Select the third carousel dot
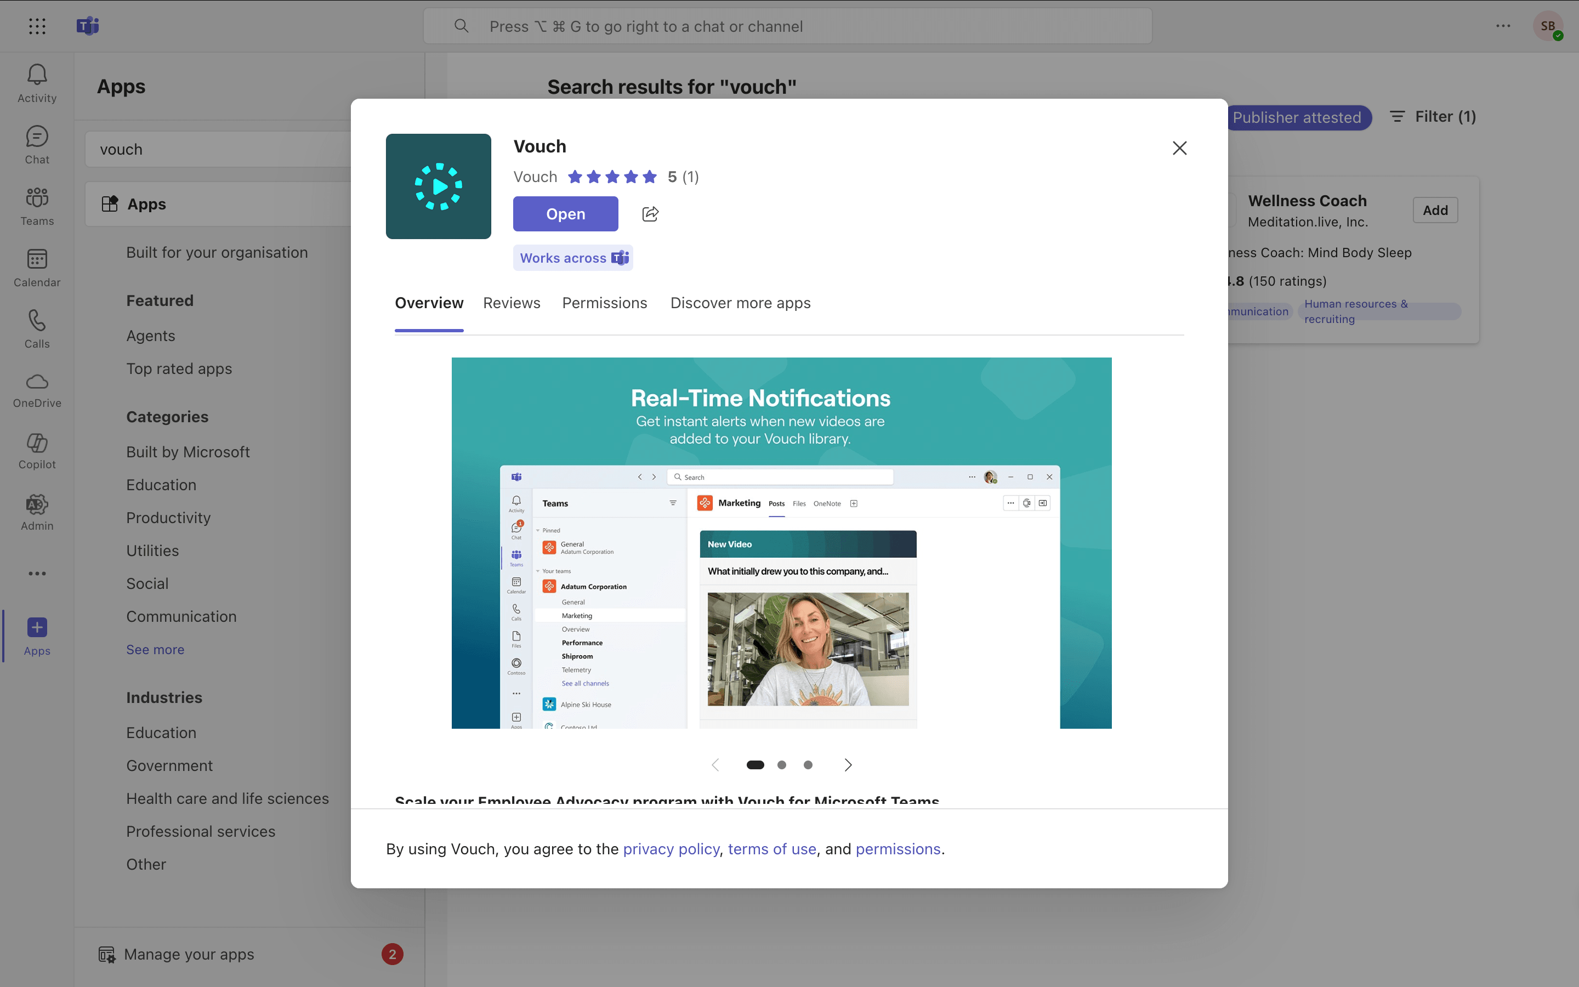 coord(808,765)
